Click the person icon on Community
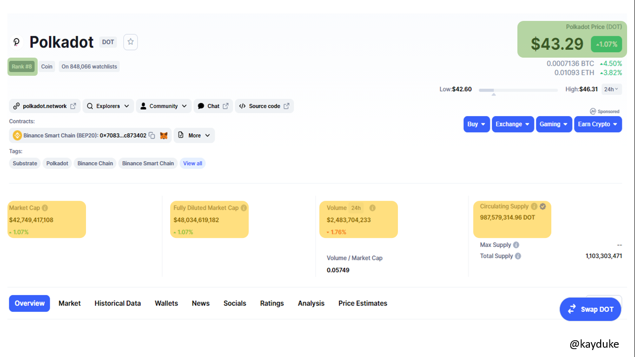This screenshot has height=357, width=635. coord(143,106)
